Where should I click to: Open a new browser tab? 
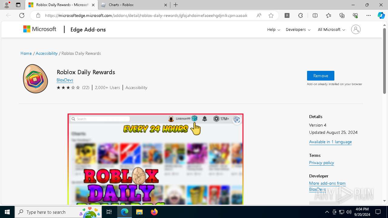176,5
